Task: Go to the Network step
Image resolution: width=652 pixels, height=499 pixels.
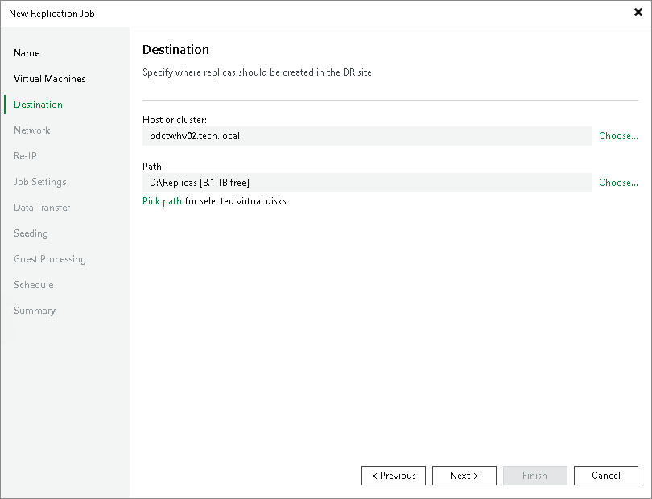Action: (32, 130)
